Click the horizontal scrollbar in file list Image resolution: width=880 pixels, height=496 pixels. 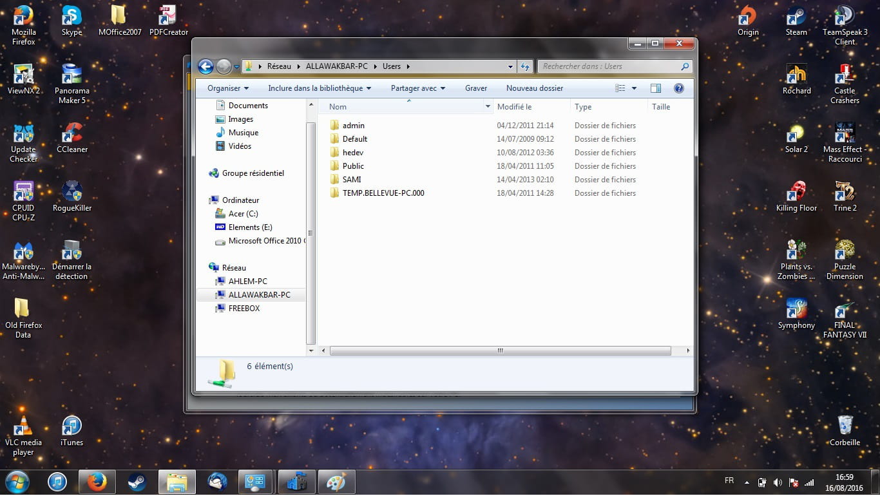[x=500, y=351]
